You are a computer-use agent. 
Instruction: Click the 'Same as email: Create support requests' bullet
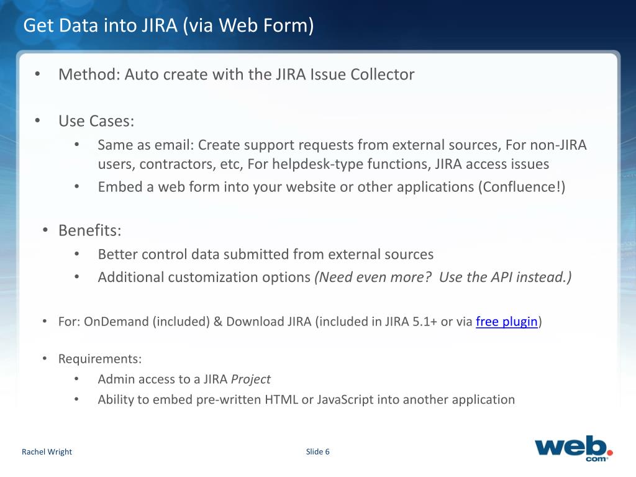tap(342, 155)
